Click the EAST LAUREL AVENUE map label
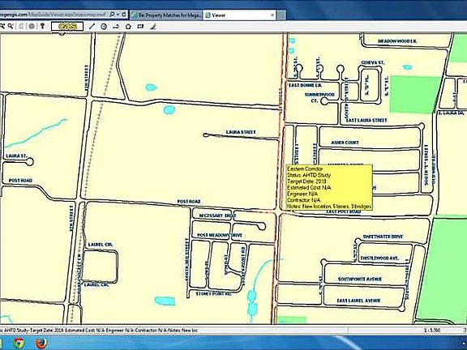 (x=358, y=301)
